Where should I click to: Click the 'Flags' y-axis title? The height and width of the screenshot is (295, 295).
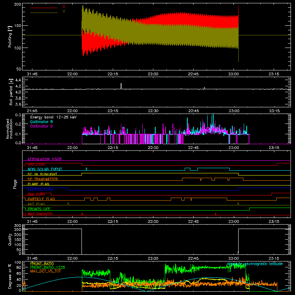(x=15, y=184)
